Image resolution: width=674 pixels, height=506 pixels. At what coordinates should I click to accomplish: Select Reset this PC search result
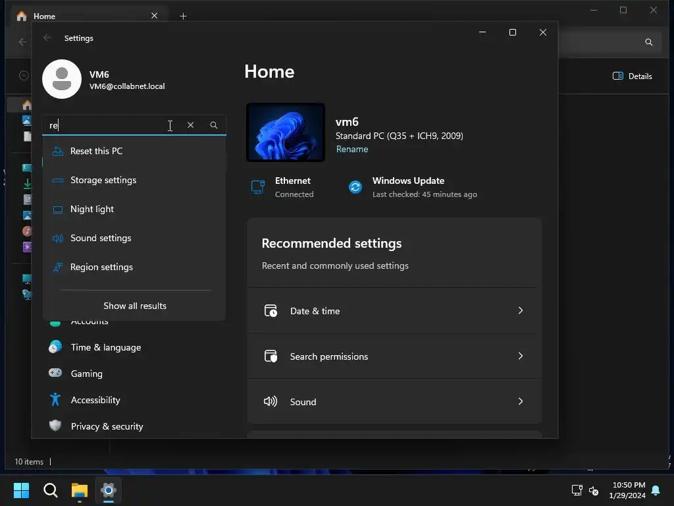[134, 151]
